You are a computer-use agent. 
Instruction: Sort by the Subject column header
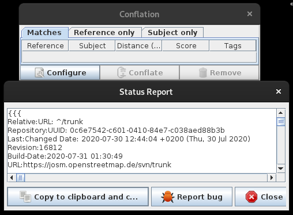coord(92,45)
